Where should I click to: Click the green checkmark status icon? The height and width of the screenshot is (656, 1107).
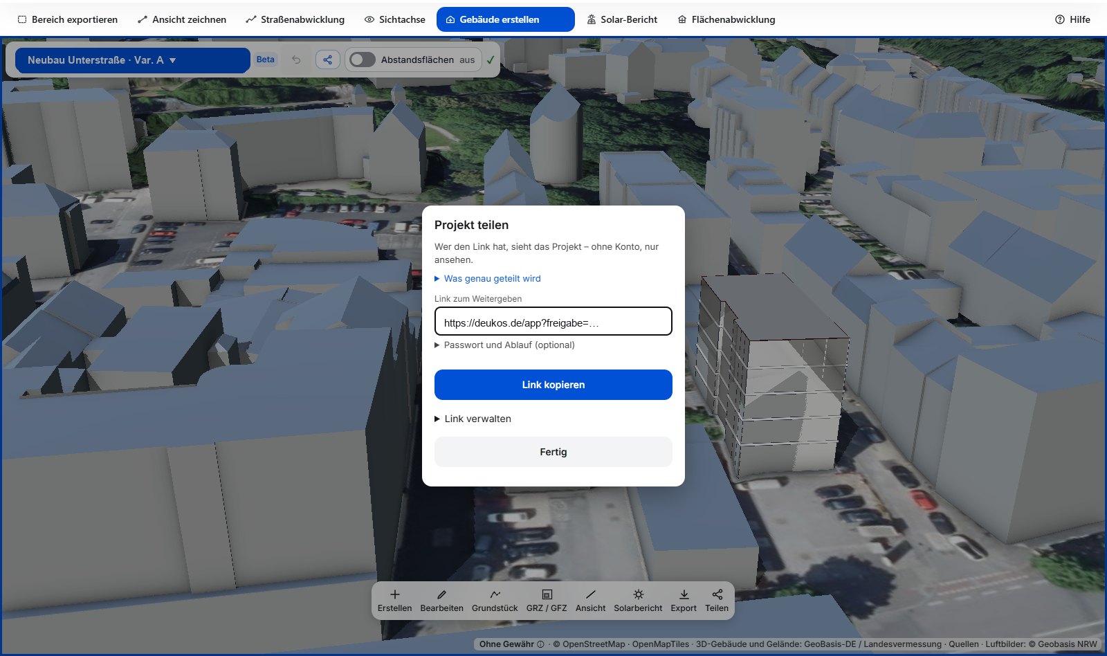tap(491, 60)
